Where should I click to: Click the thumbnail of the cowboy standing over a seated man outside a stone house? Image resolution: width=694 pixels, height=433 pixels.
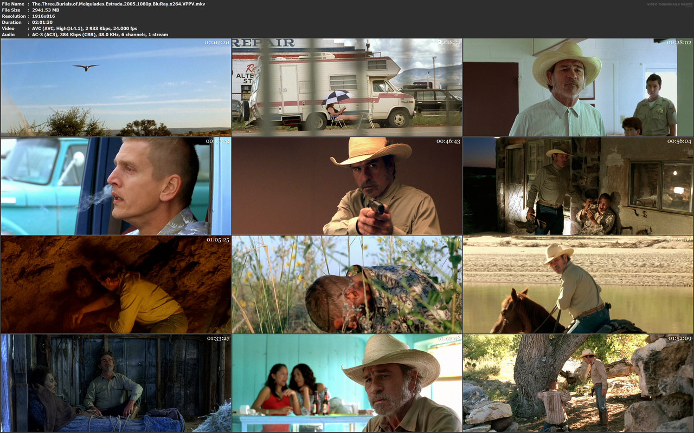(578, 186)
